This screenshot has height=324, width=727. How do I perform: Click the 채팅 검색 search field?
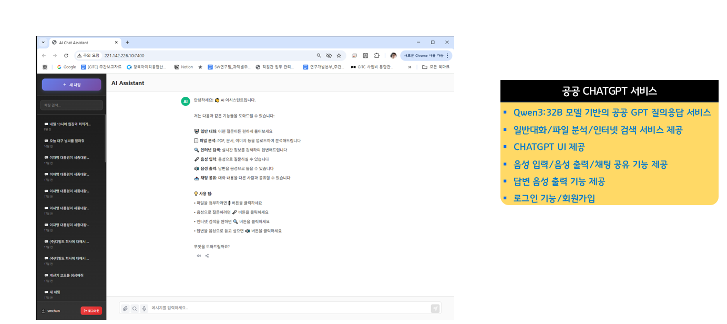pos(71,105)
